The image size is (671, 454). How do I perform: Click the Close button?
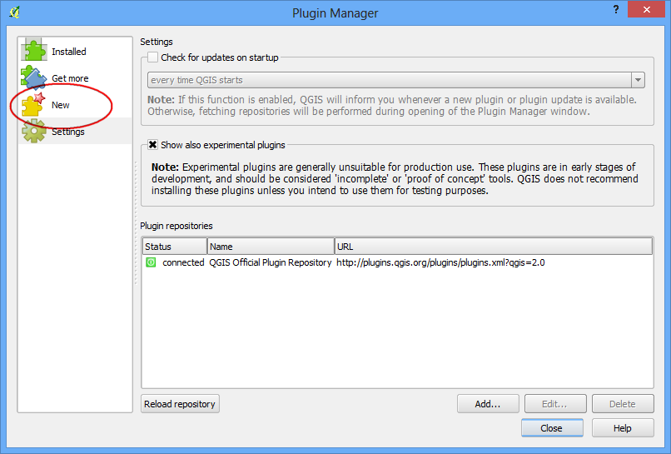click(x=552, y=428)
